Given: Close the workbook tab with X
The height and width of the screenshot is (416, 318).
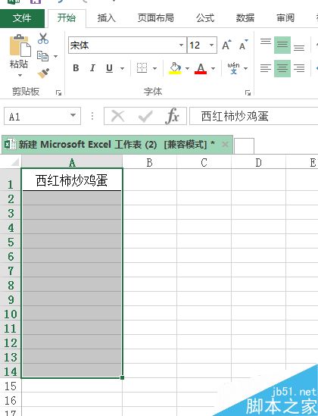Looking at the screenshot, I should click(225, 145).
